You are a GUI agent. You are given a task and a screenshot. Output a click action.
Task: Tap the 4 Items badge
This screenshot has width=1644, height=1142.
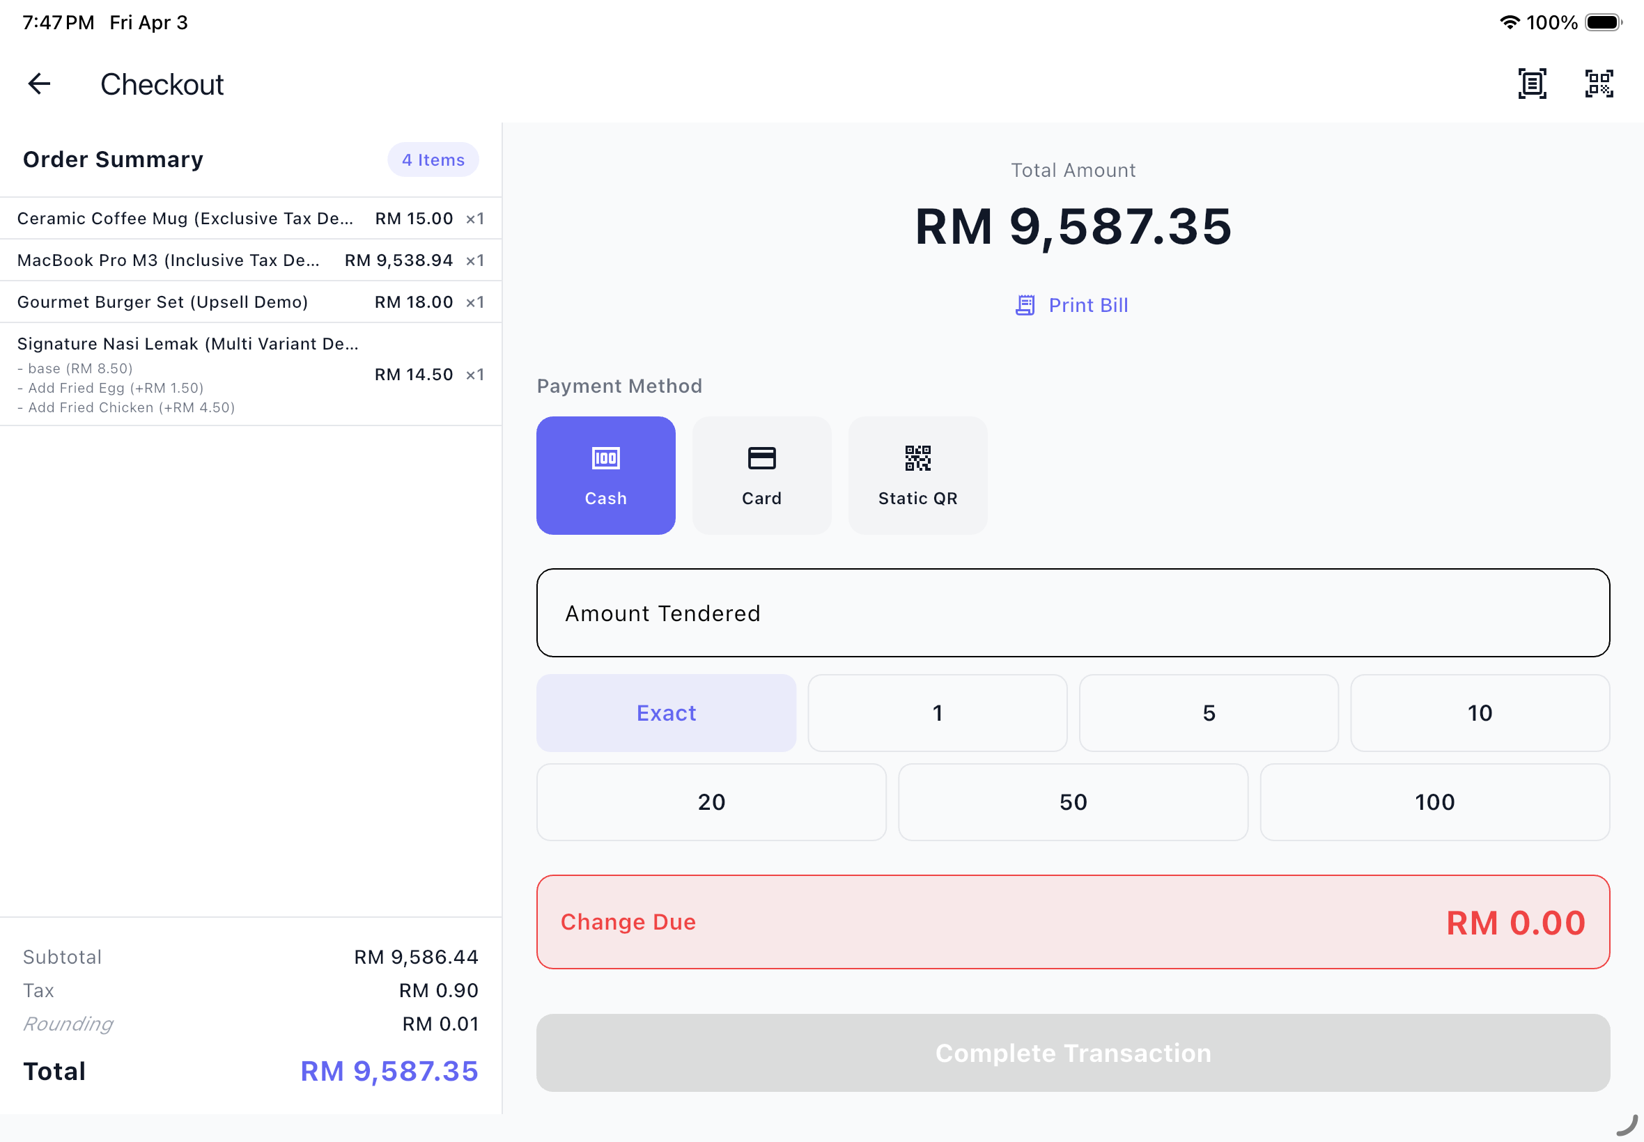[x=433, y=159]
